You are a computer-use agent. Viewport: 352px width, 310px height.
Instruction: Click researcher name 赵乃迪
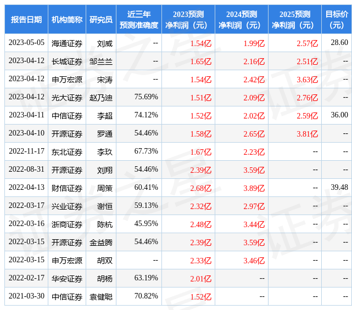pyautogui.click(x=101, y=98)
